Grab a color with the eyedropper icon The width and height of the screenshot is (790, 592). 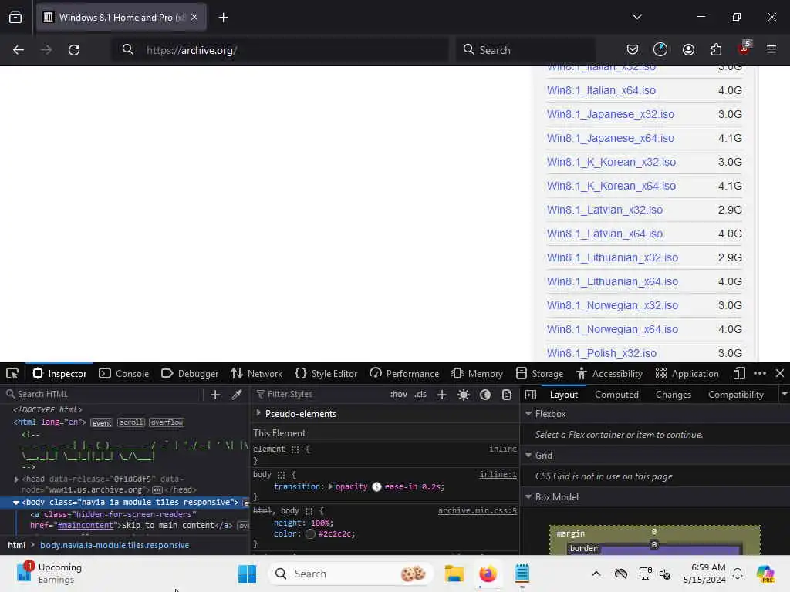point(237,395)
